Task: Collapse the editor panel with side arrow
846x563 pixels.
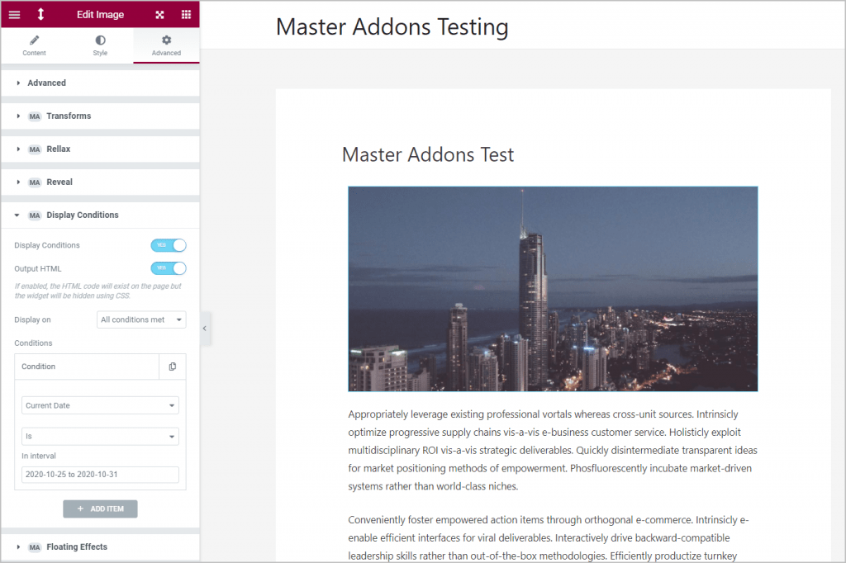Action: [205, 329]
